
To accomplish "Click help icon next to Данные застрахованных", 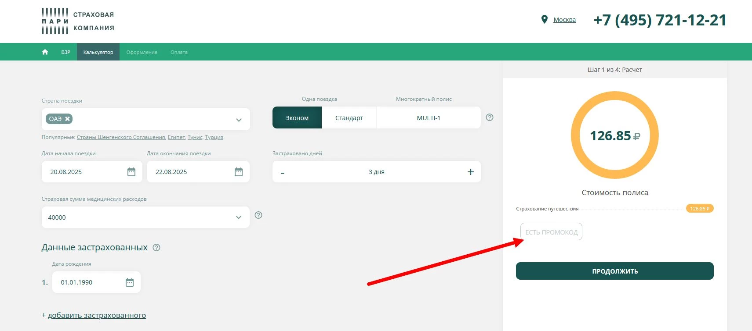I will click(x=156, y=248).
